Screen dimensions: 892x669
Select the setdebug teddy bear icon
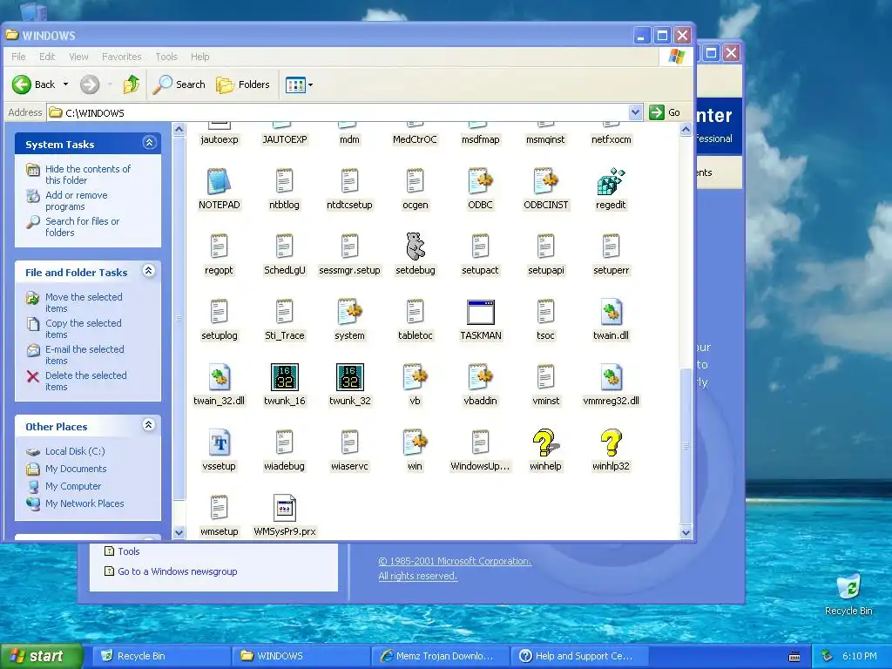[x=416, y=247]
